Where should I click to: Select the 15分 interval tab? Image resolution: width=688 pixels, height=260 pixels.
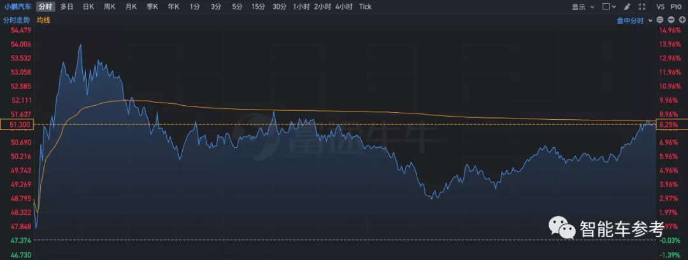[x=258, y=6]
